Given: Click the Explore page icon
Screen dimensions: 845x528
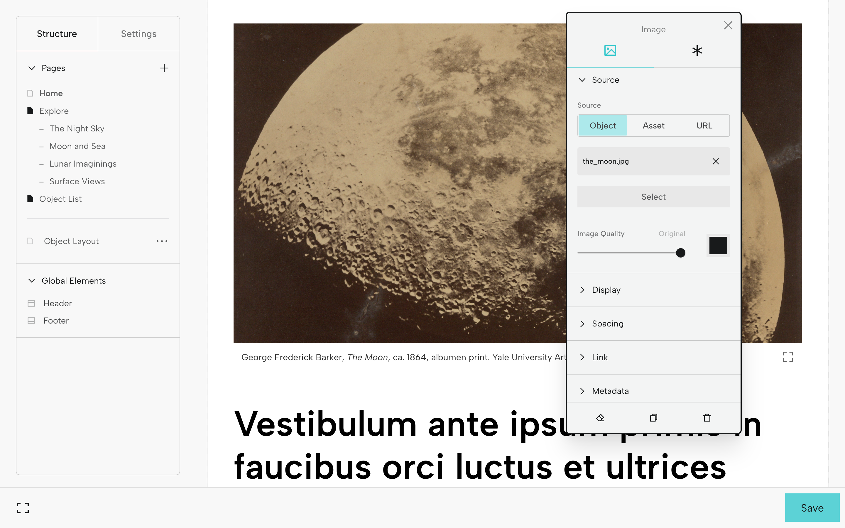Looking at the screenshot, I should click(31, 111).
